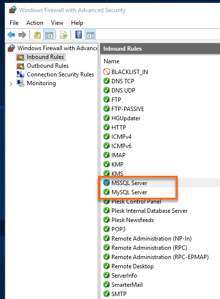Open the View menu

(57, 23)
